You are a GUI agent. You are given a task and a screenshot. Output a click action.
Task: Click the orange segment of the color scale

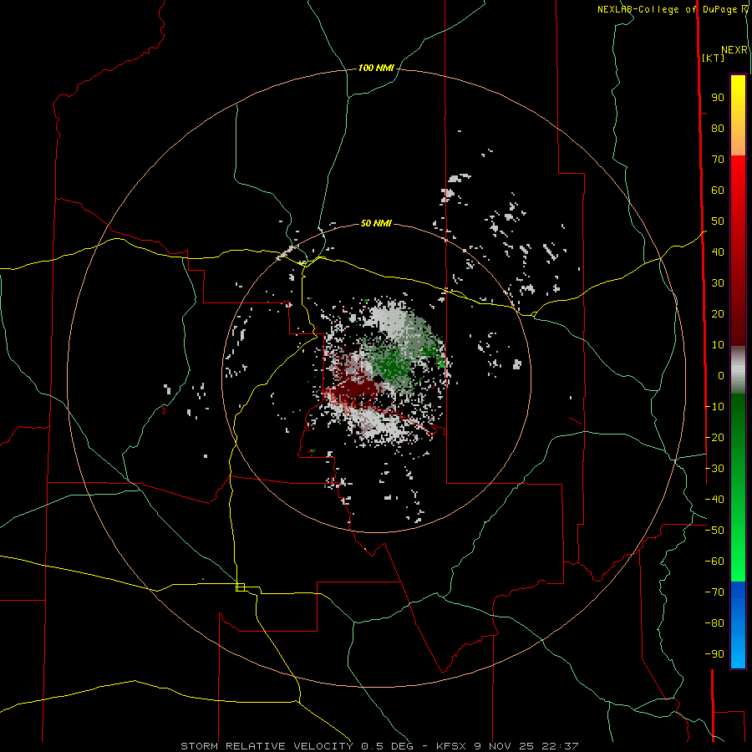pyautogui.click(x=738, y=141)
